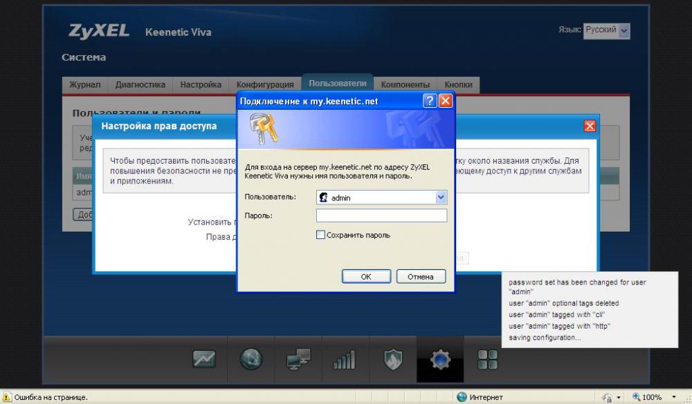
Task: Open the system gear icon
Action: click(x=440, y=359)
